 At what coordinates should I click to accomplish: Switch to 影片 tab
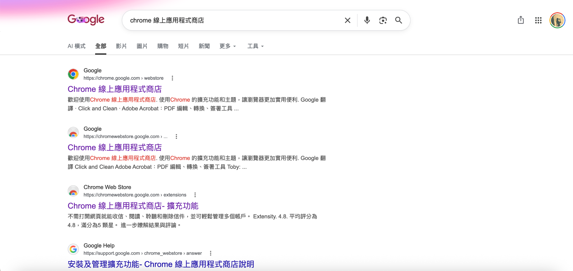click(x=121, y=46)
